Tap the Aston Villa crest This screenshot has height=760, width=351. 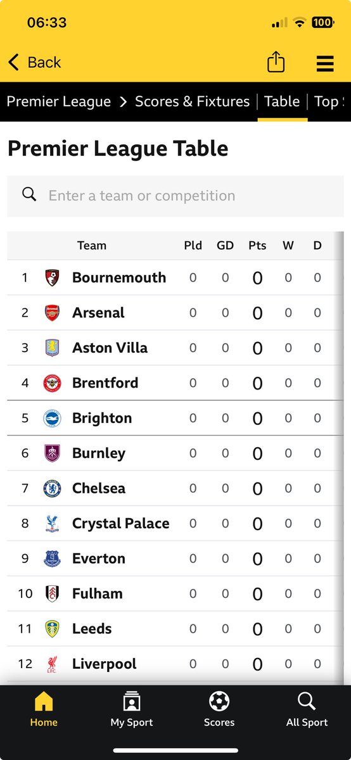[x=52, y=348]
